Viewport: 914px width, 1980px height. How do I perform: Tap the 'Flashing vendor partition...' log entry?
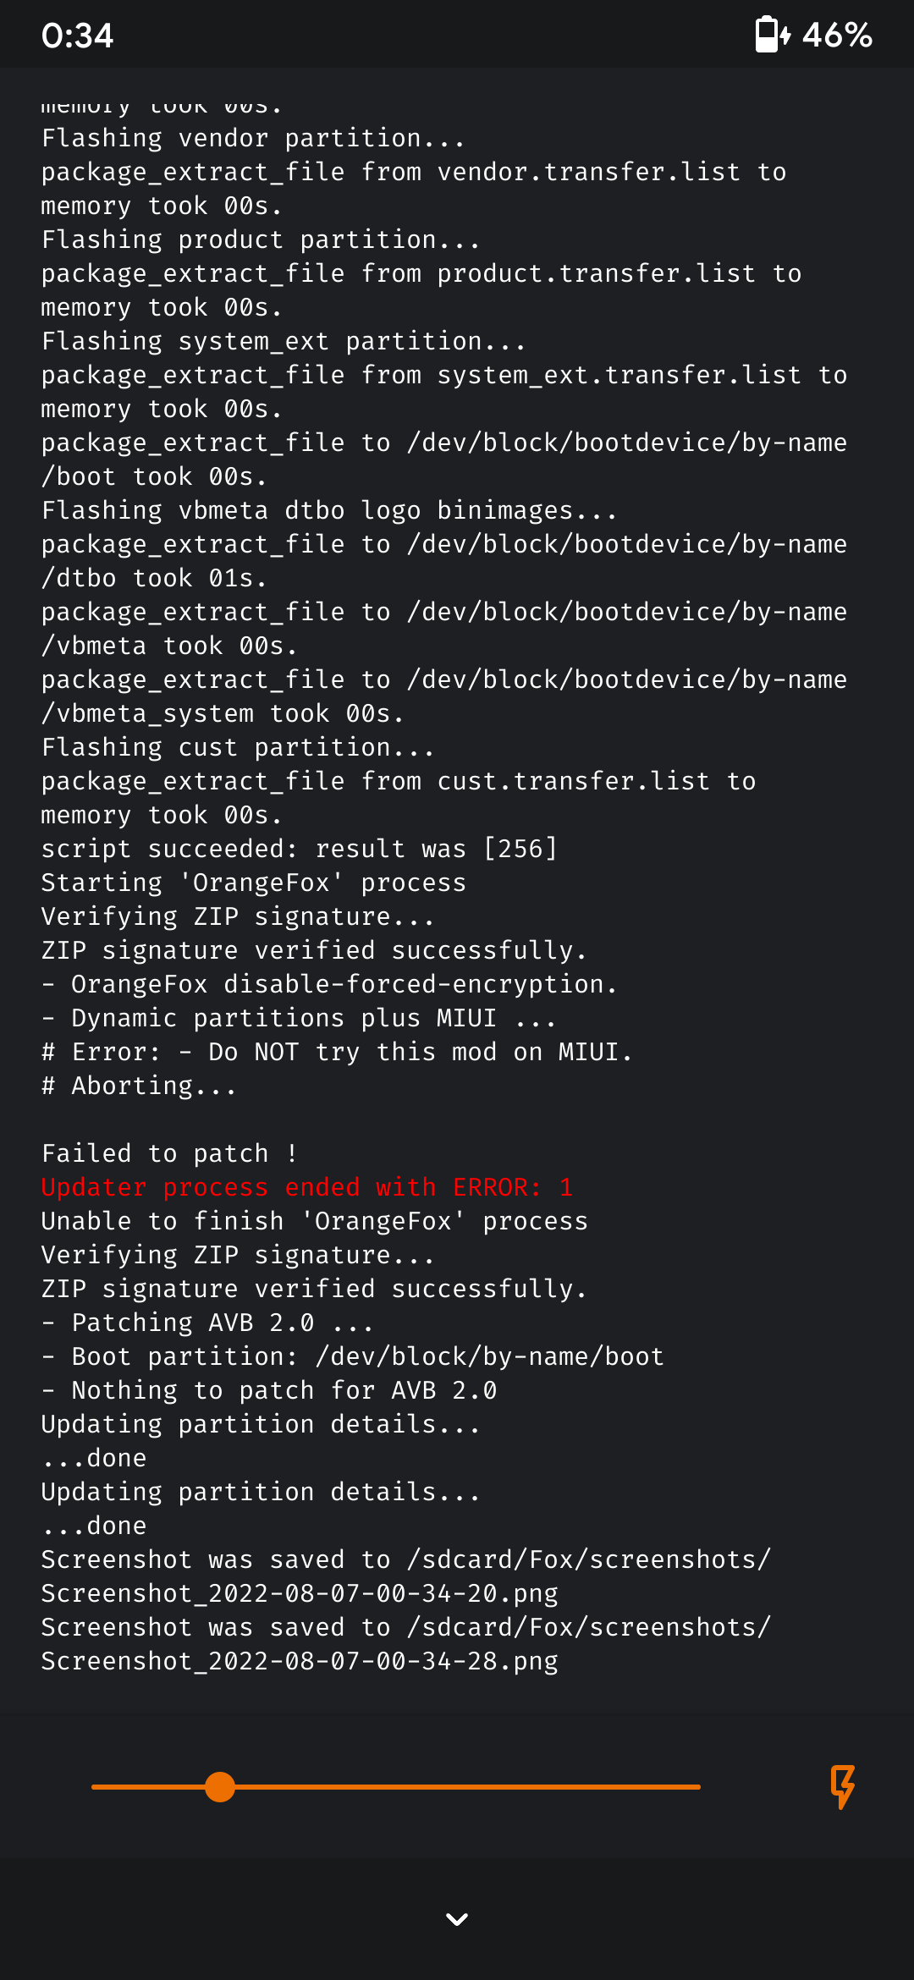(253, 138)
